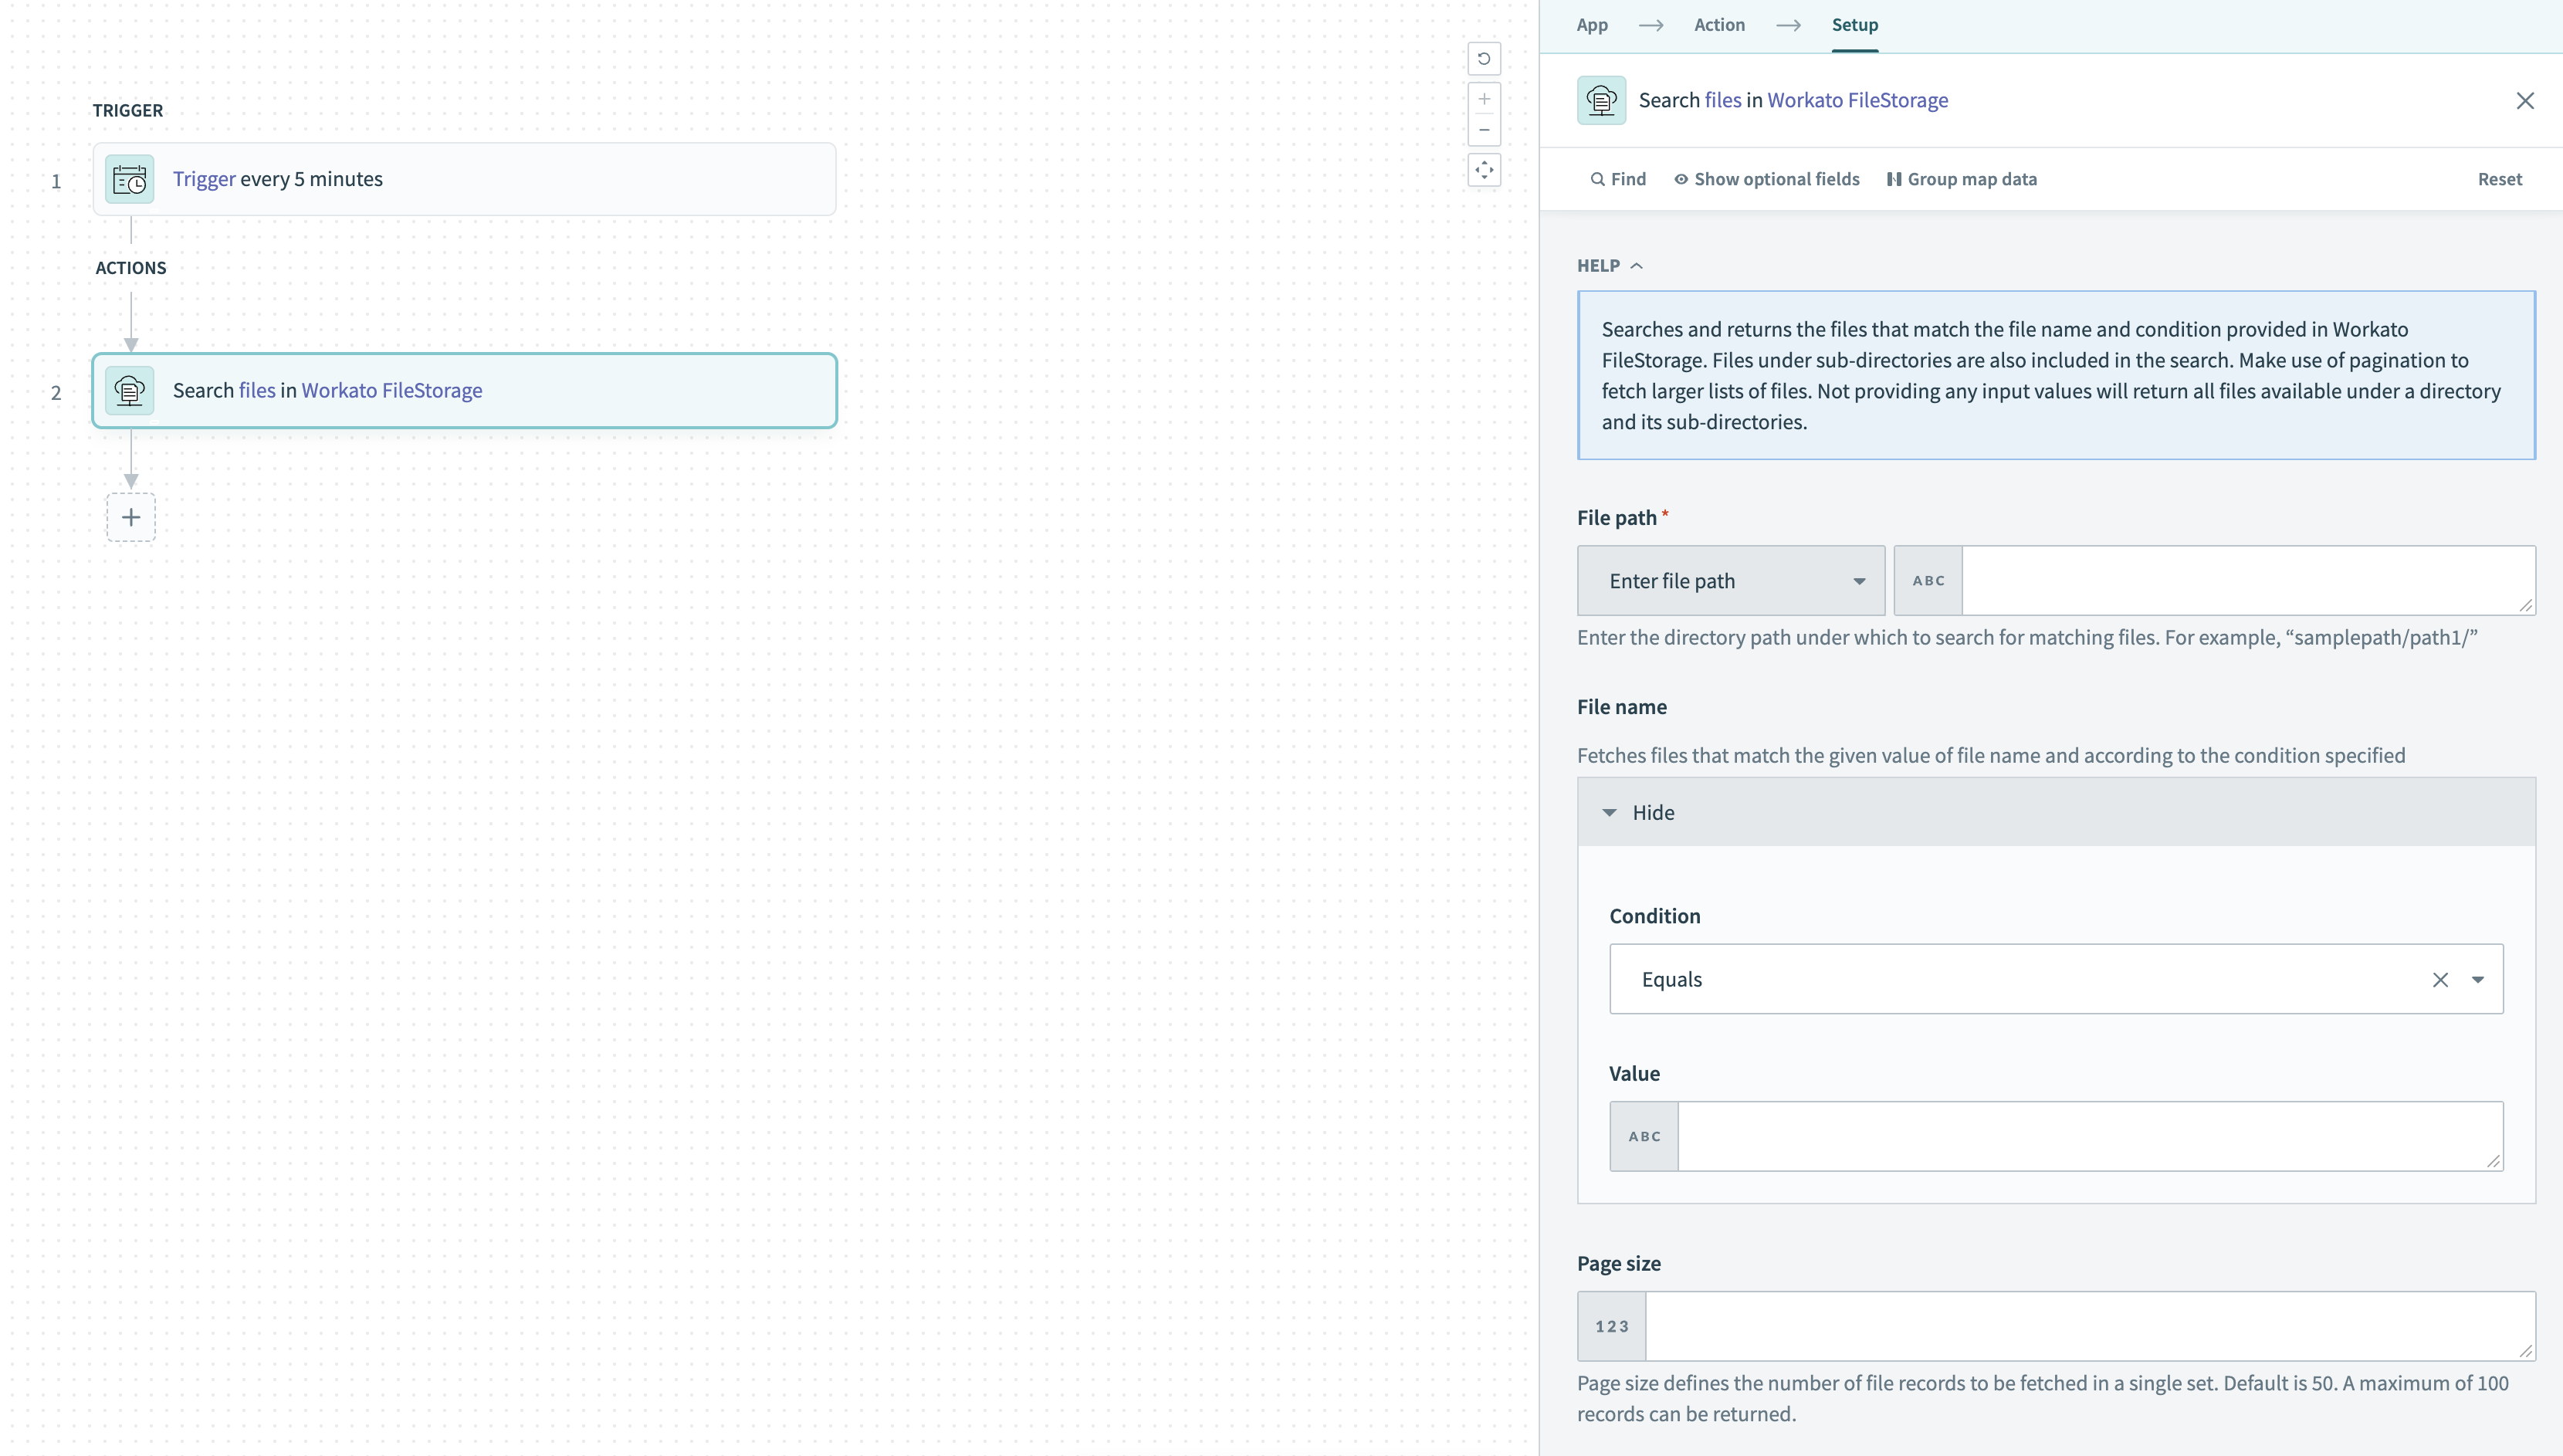Show optional fields in the action setup
The height and width of the screenshot is (1456, 2563).
(x=1766, y=179)
